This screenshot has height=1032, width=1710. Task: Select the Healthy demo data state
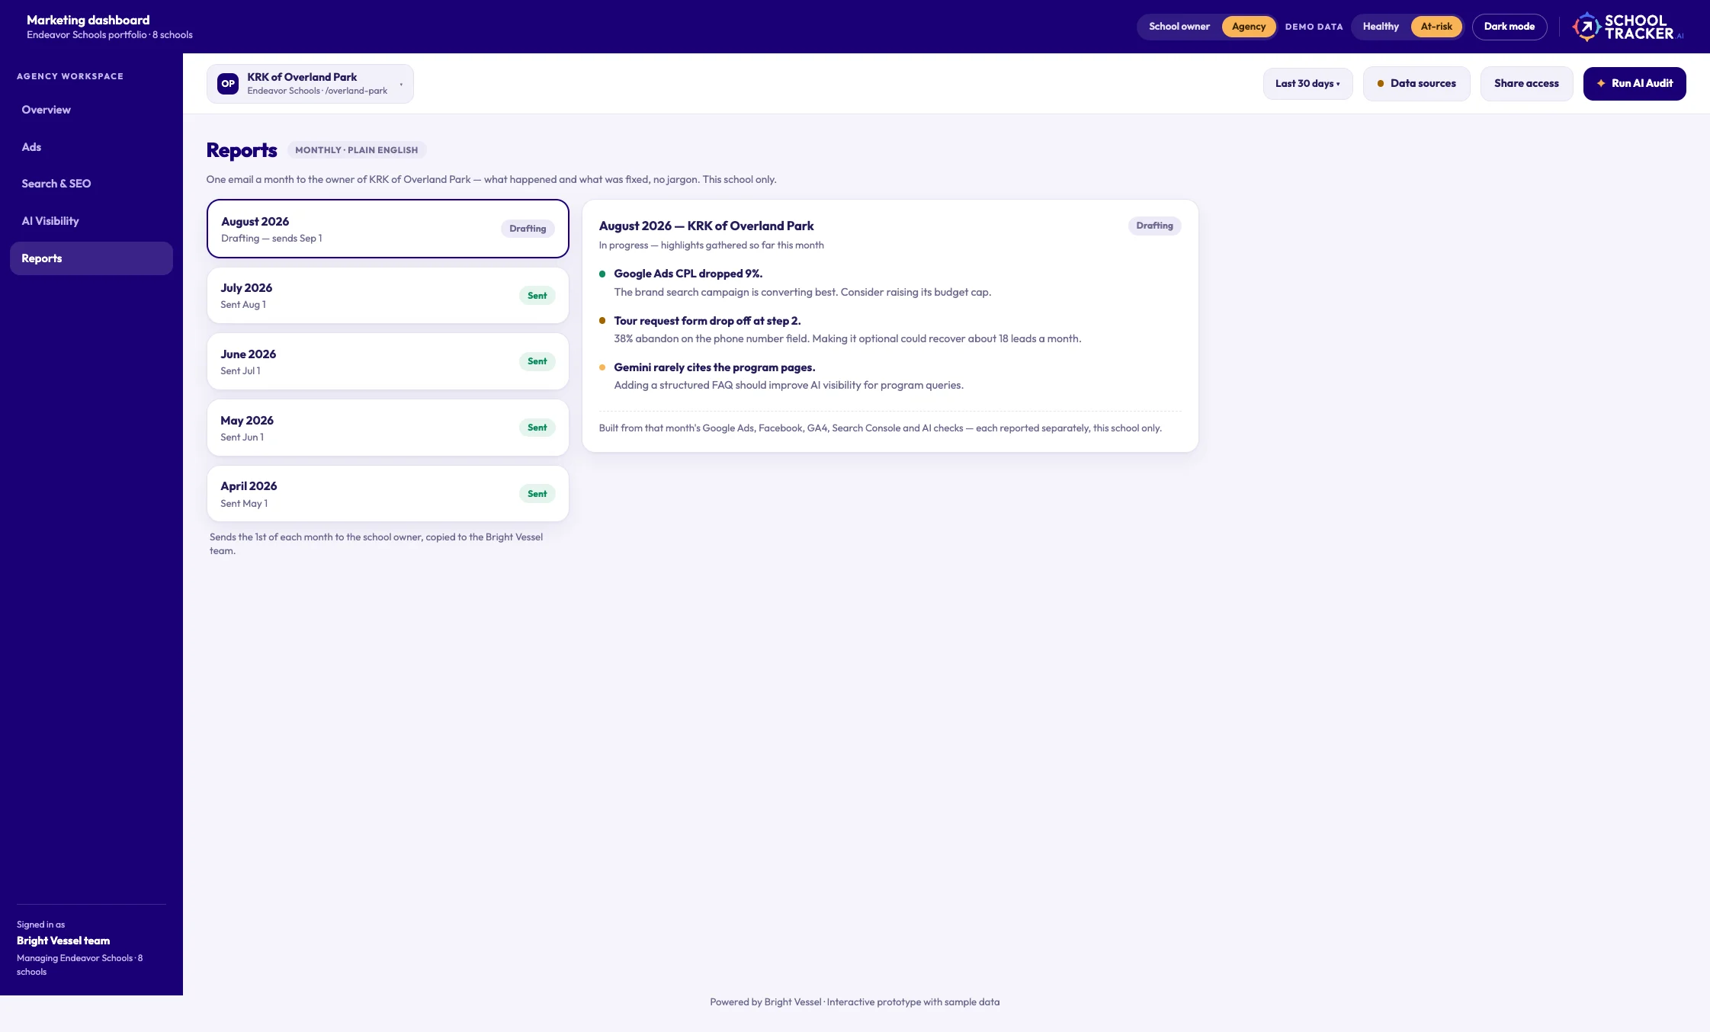tap(1381, 27)
